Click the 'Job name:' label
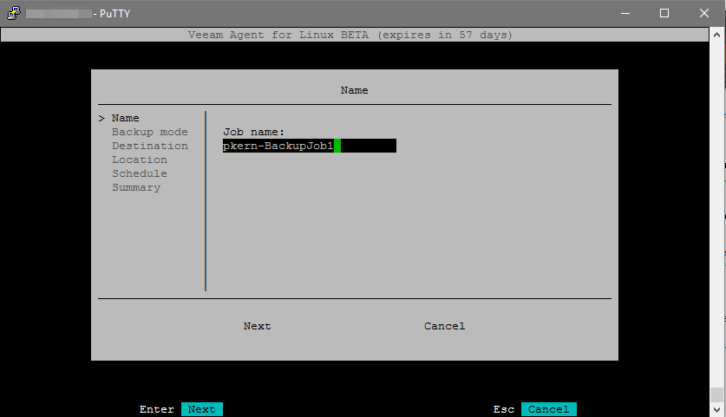 tap(254, 132)
